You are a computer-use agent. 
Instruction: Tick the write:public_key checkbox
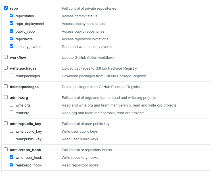(12, 131)
